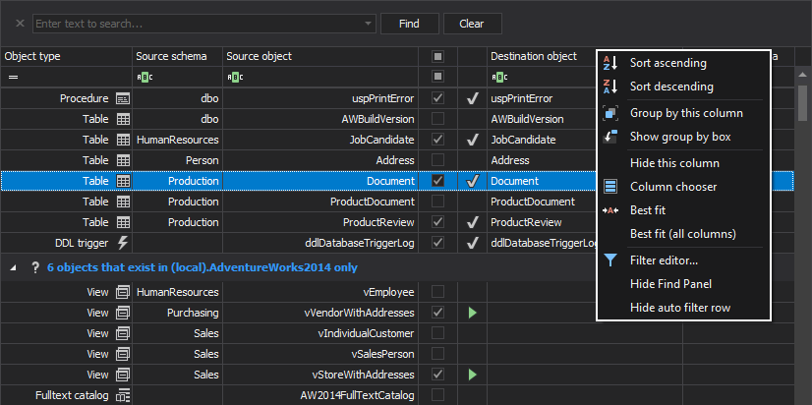Viewport: 812px width, 405px height.
Task: Click the table icon in Address row
Action: (x=123, y=160)
